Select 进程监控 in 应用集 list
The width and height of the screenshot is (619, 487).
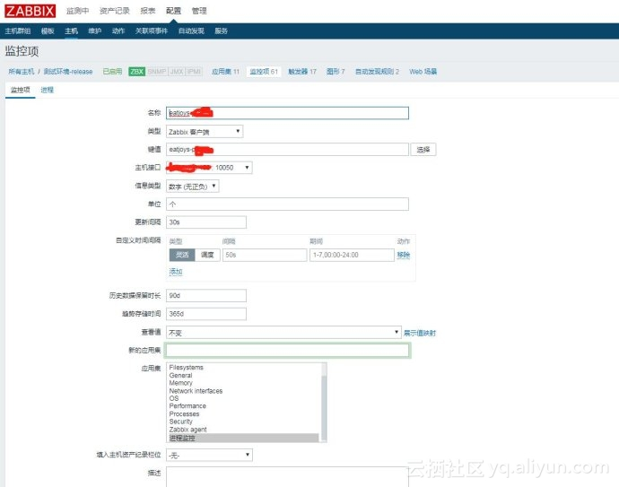[x=243, y=438]
